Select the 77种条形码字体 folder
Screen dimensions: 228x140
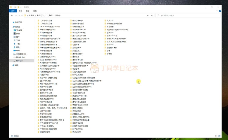pyautogui.click(x=45, y=51)
